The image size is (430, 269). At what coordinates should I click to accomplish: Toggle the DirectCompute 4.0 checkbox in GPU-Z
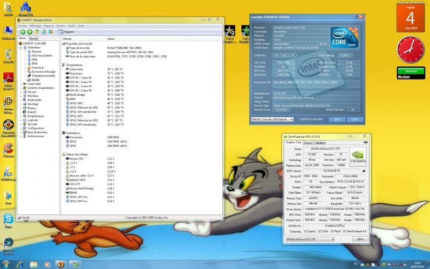tap(345, 231)
